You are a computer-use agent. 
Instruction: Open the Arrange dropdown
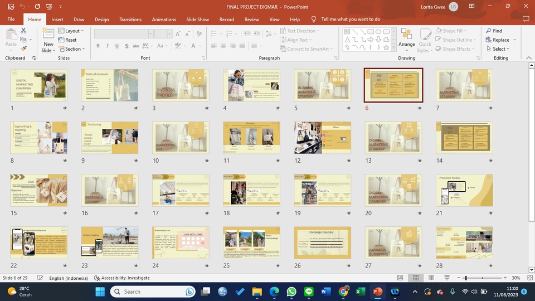(406, 40)
